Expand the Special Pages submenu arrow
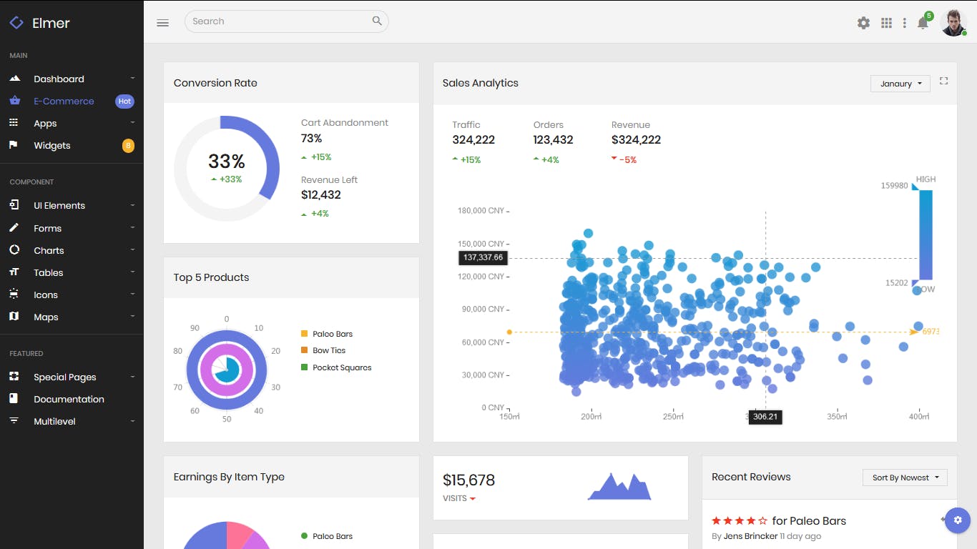The height and width of the screenshot is (549, 977). coord(132,376)
